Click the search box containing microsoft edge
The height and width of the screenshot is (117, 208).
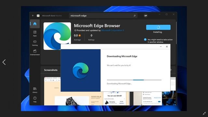103,16
